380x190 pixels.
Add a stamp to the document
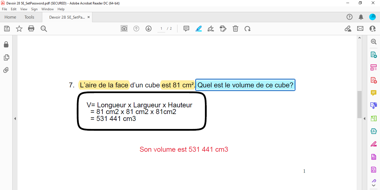223,28
